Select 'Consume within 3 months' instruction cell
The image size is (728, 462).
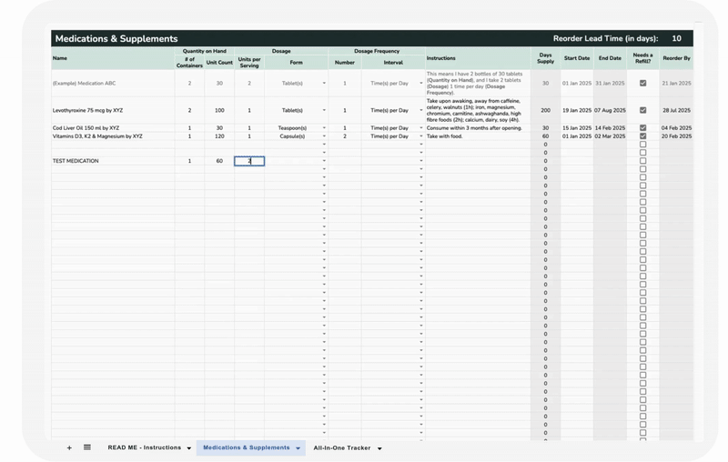tap(479, 128)
